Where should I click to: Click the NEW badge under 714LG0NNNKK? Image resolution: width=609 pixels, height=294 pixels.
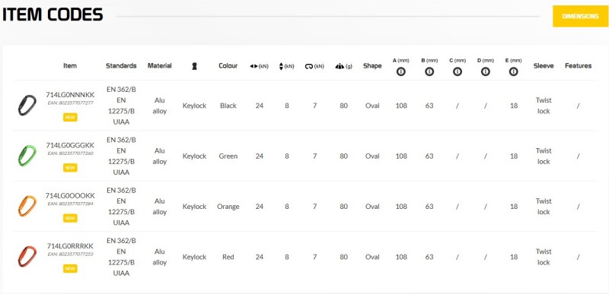click(70, 117)
